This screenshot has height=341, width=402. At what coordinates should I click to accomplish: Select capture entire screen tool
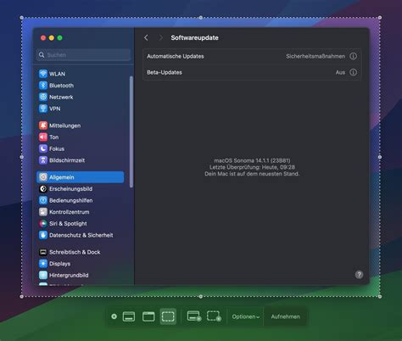(x=129, y=316)
